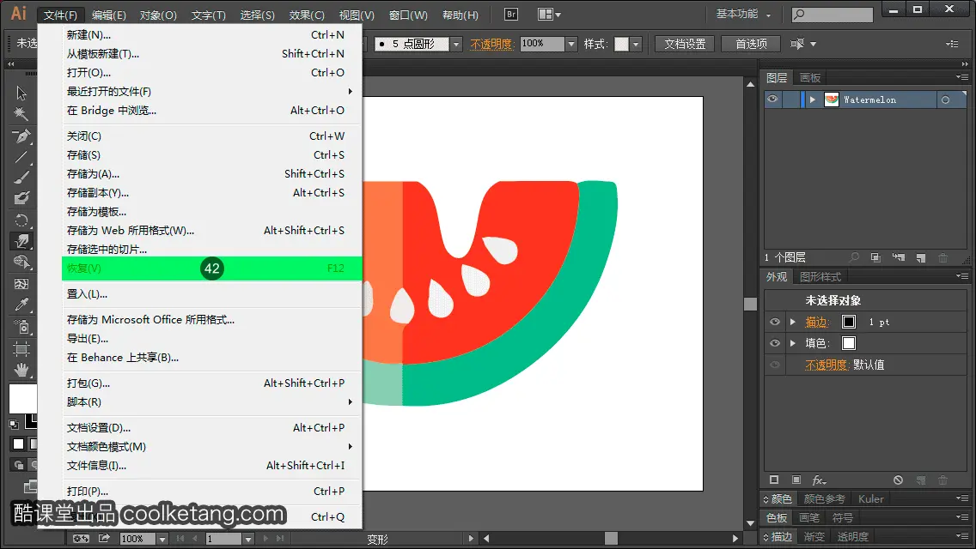Click the Watermelon layer thumbnail
Image resolution: width=976 pixels, height=549 pixels.
(832, 100)
